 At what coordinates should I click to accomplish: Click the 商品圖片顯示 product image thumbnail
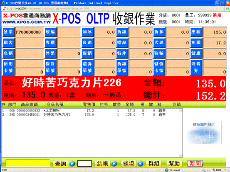point(204,133)
